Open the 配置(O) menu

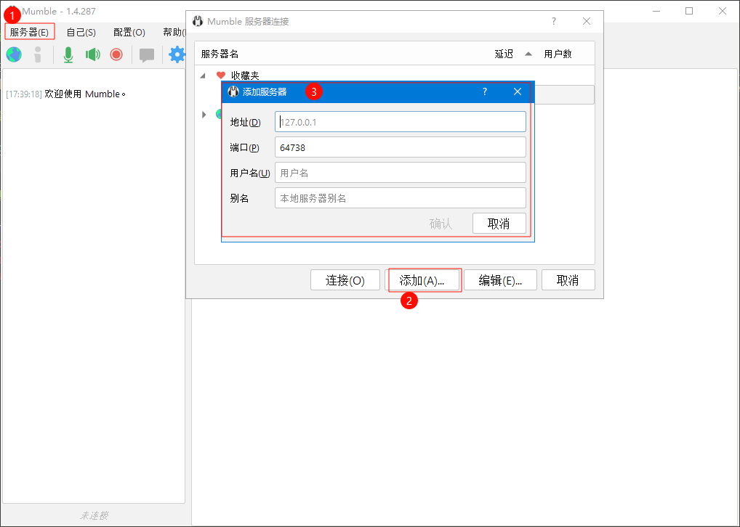pos(129,32)
